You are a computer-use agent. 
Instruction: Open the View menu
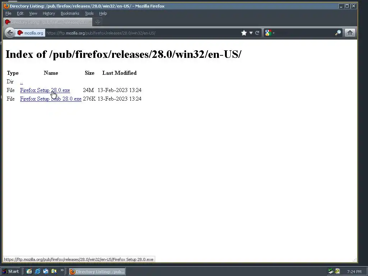pyautogui.click(x=33, y=13)
